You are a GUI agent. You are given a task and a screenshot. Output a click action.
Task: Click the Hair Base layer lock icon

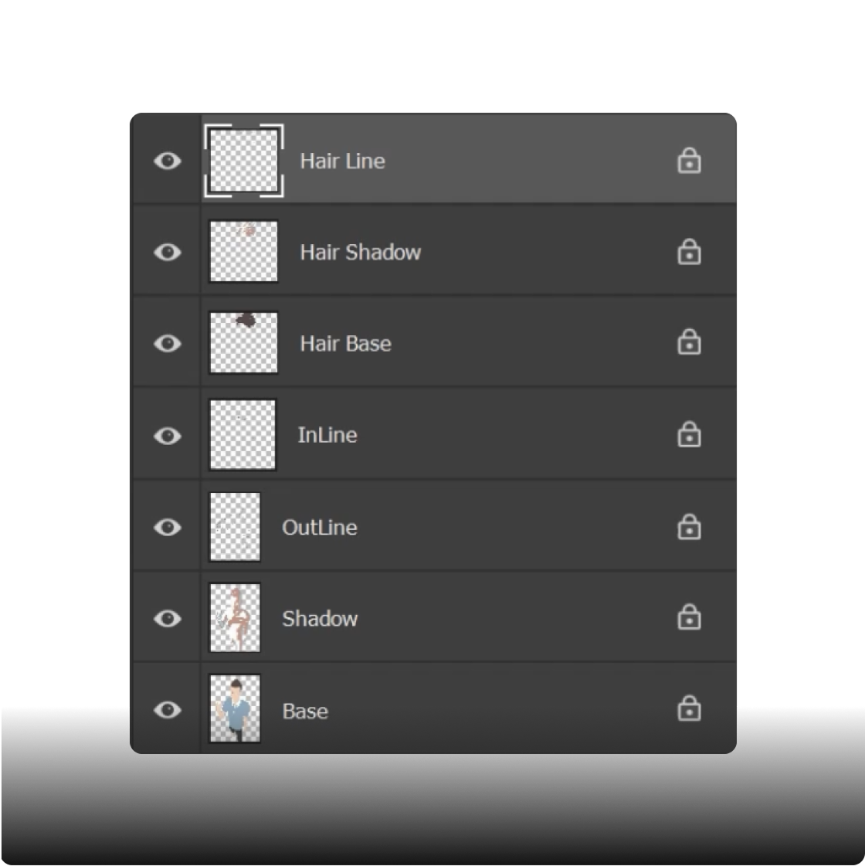pos(689,342)
